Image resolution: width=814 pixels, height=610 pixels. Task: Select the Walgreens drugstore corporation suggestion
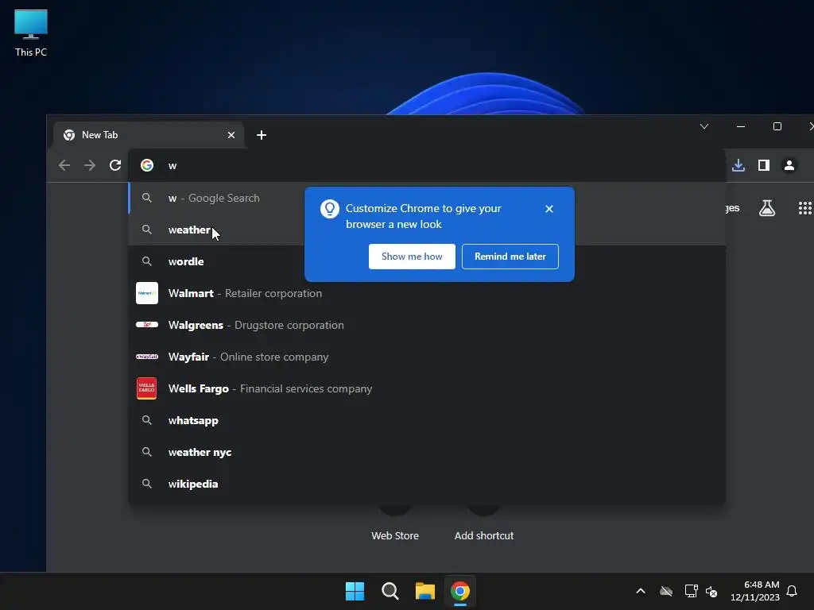point(427,325)
